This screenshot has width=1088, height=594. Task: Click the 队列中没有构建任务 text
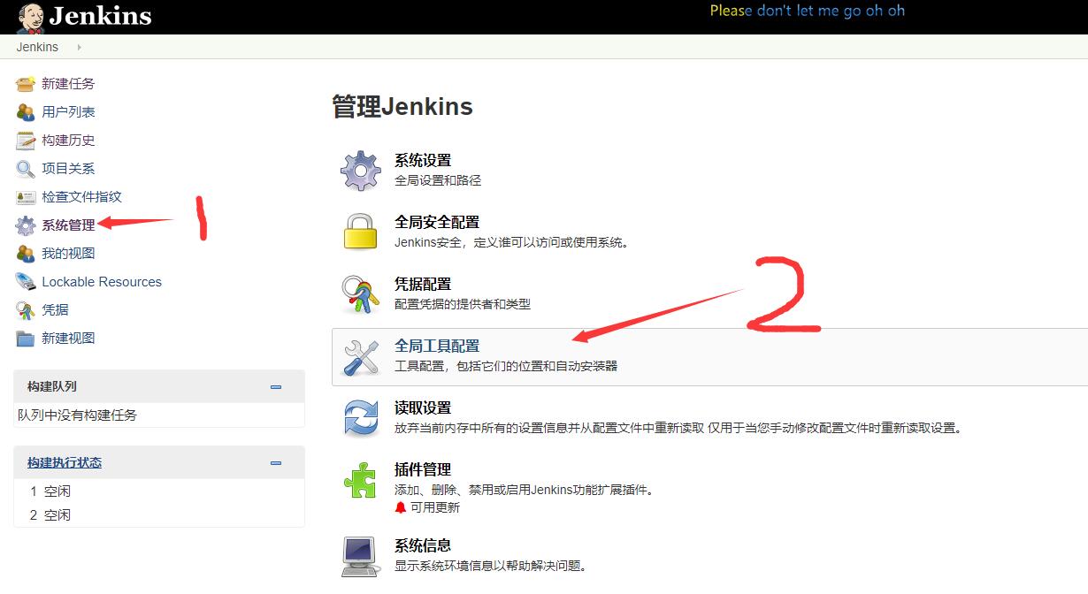coord(78,415)
